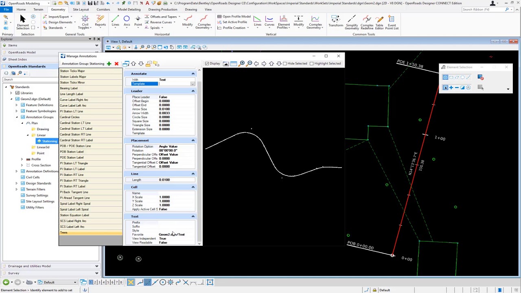Open the Template dropdown under Annotate
The width and height of the screenshot is (521, 293).
[x=193, y=84]
